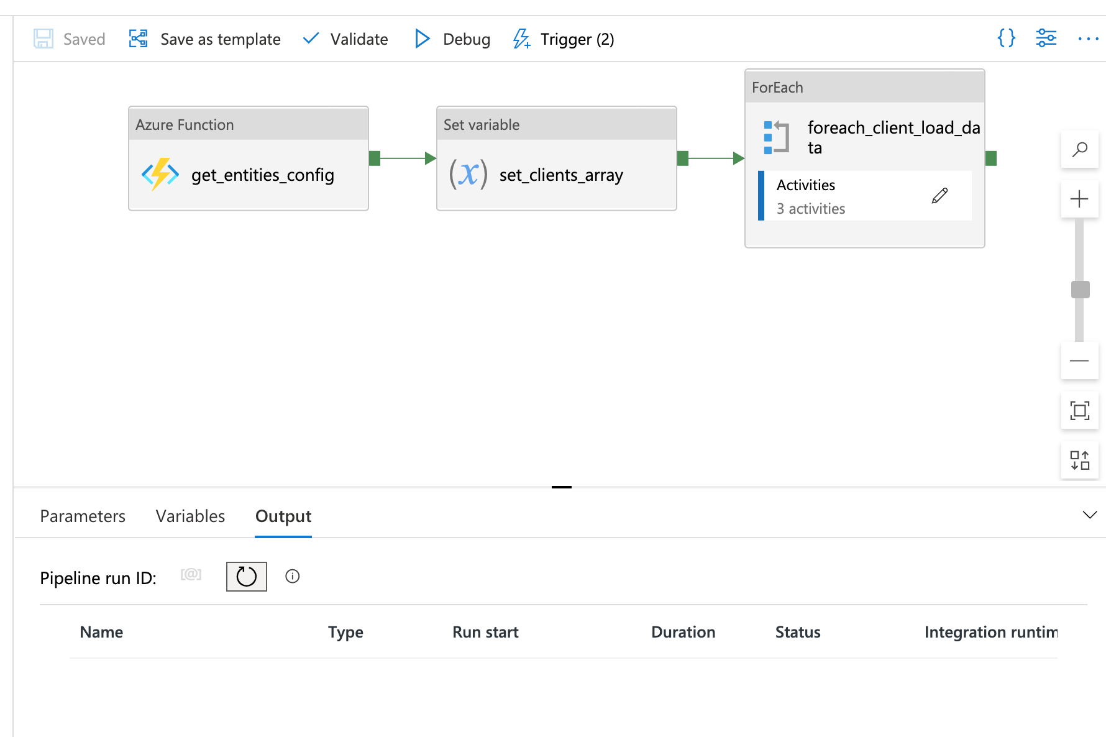This screenshot has width=1106, height=737.
Task: Click the canvas search magnifier icon
Action: 1079,149
